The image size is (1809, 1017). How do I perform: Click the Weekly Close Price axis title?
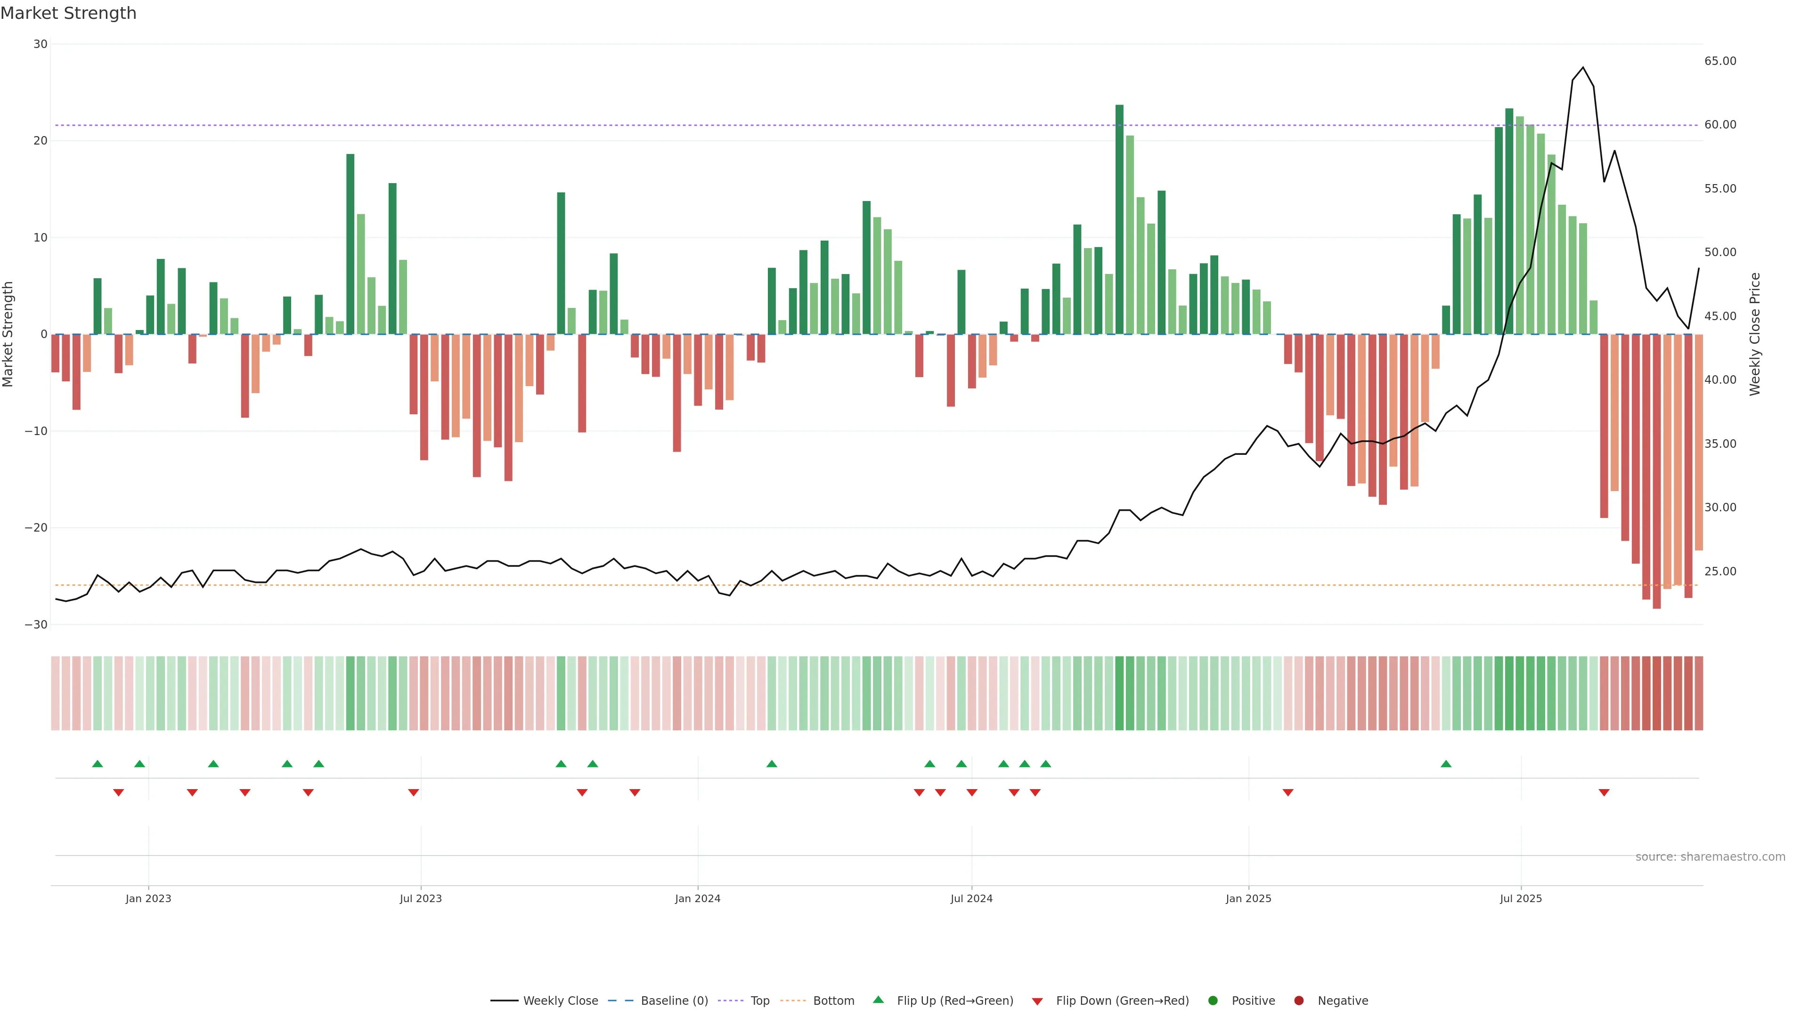coord(1755,334)
